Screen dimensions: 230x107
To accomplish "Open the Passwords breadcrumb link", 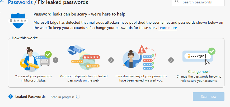I will [20, 2].
